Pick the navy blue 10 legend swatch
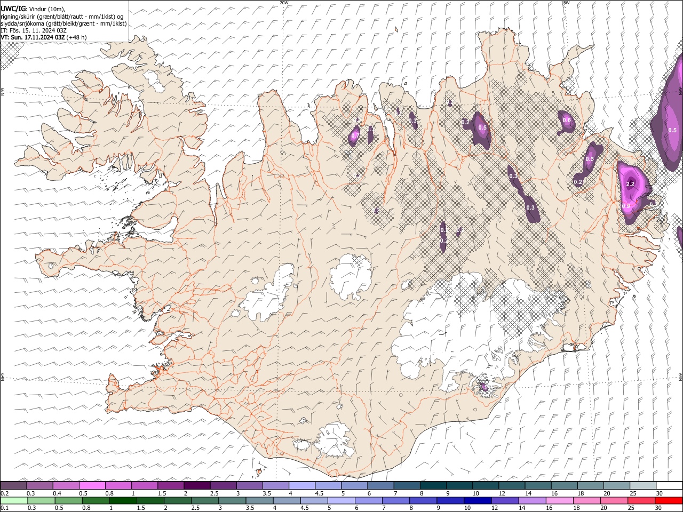 click(x=476, y=500)
